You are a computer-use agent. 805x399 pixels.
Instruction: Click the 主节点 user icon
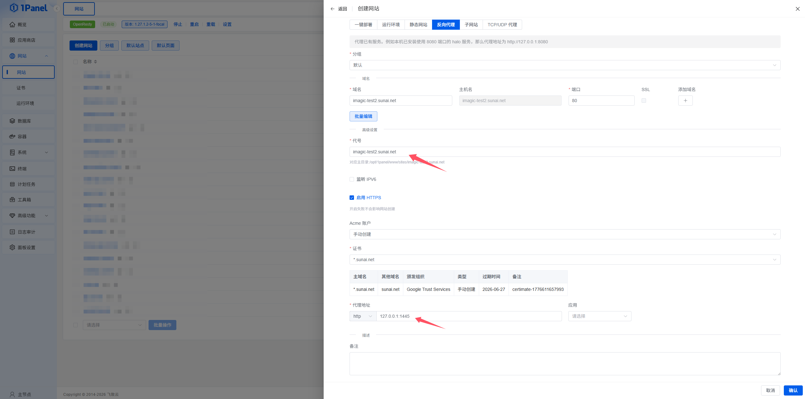(12, 394)
